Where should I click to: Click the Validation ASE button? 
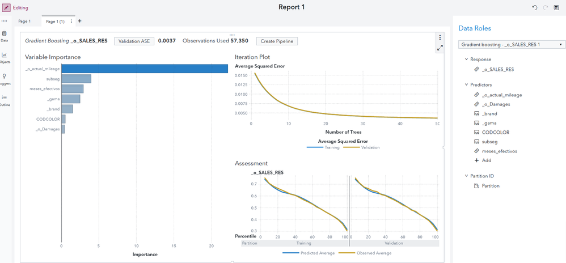pyautogui.click(x=134, y=41)
